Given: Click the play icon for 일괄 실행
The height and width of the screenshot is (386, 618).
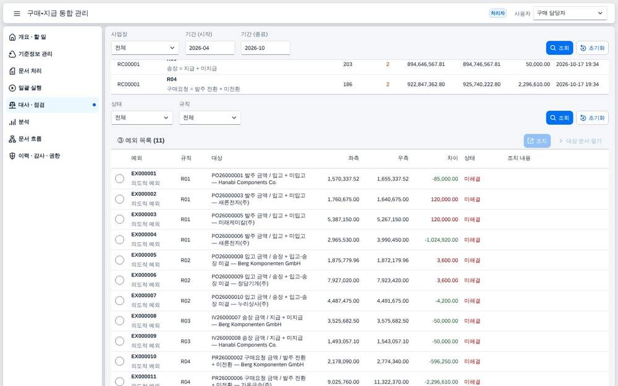Looking at the screenshot, I should click(x=12, y=88).
